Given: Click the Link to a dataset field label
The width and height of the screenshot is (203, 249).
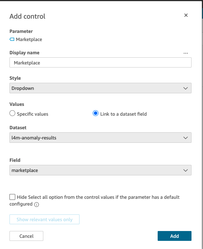Looking at the screenshot, I should 123,114.
